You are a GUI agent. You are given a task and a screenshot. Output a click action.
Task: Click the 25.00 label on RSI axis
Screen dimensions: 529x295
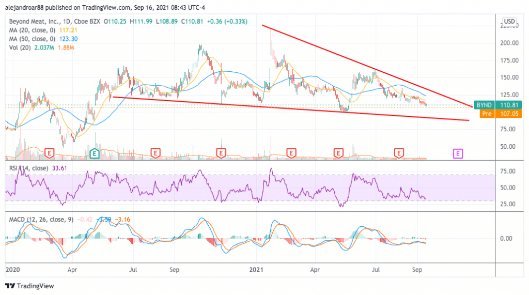[x=508, y=204]
